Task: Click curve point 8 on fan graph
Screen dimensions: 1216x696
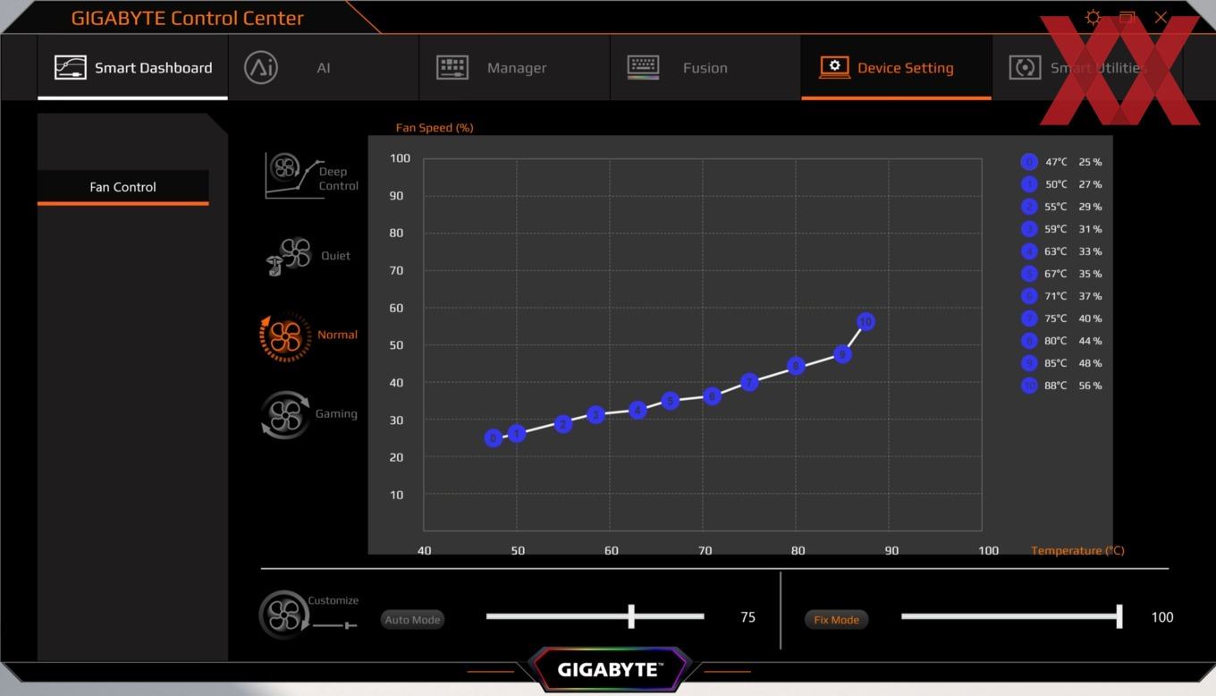Action: 796,366
